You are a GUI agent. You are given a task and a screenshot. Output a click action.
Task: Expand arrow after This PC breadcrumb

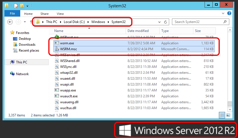[61, 22]
